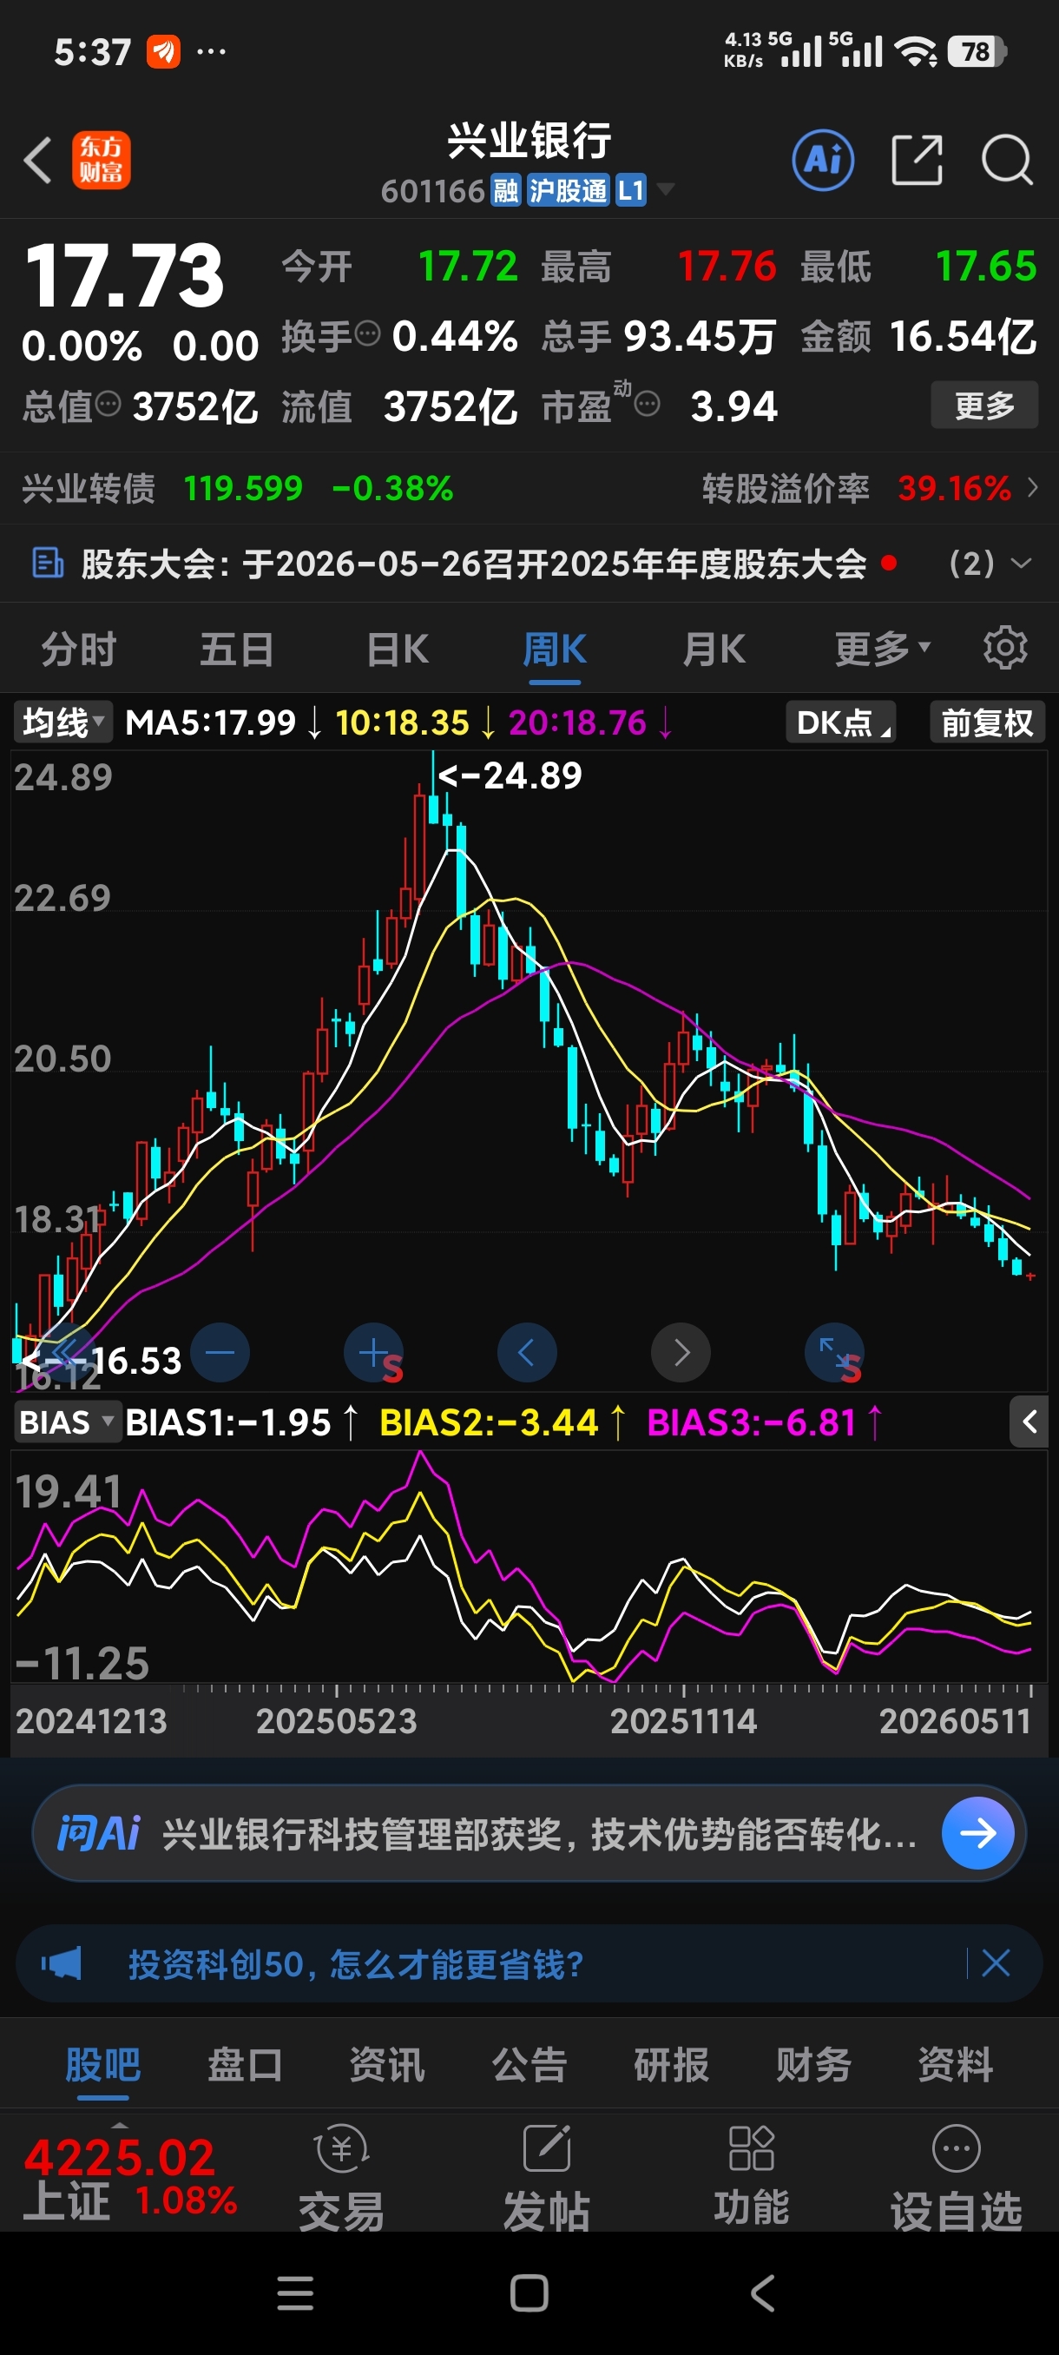The height and width of the screenshot is (2355, 1059).
Task: Send the 问Ai question with arrow button
Action: point(977,1832)
